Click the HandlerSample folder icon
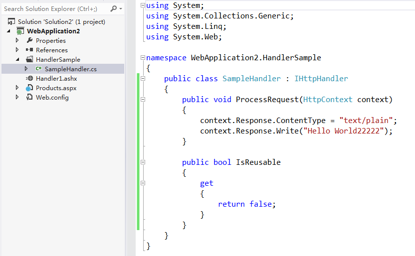415x256 pixels. pyautogui.click(x=29, y=59)
